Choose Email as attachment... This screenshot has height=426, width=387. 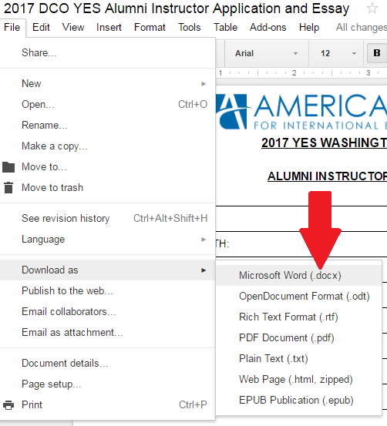pyautogui.click(x=108, y=333)
